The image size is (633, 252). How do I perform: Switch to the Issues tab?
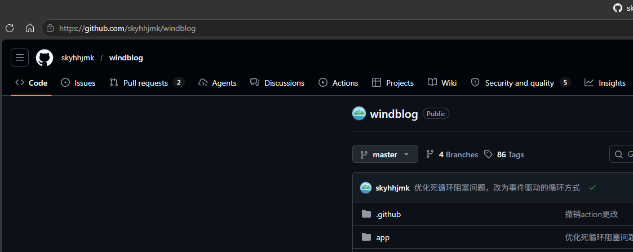(78, 83)
